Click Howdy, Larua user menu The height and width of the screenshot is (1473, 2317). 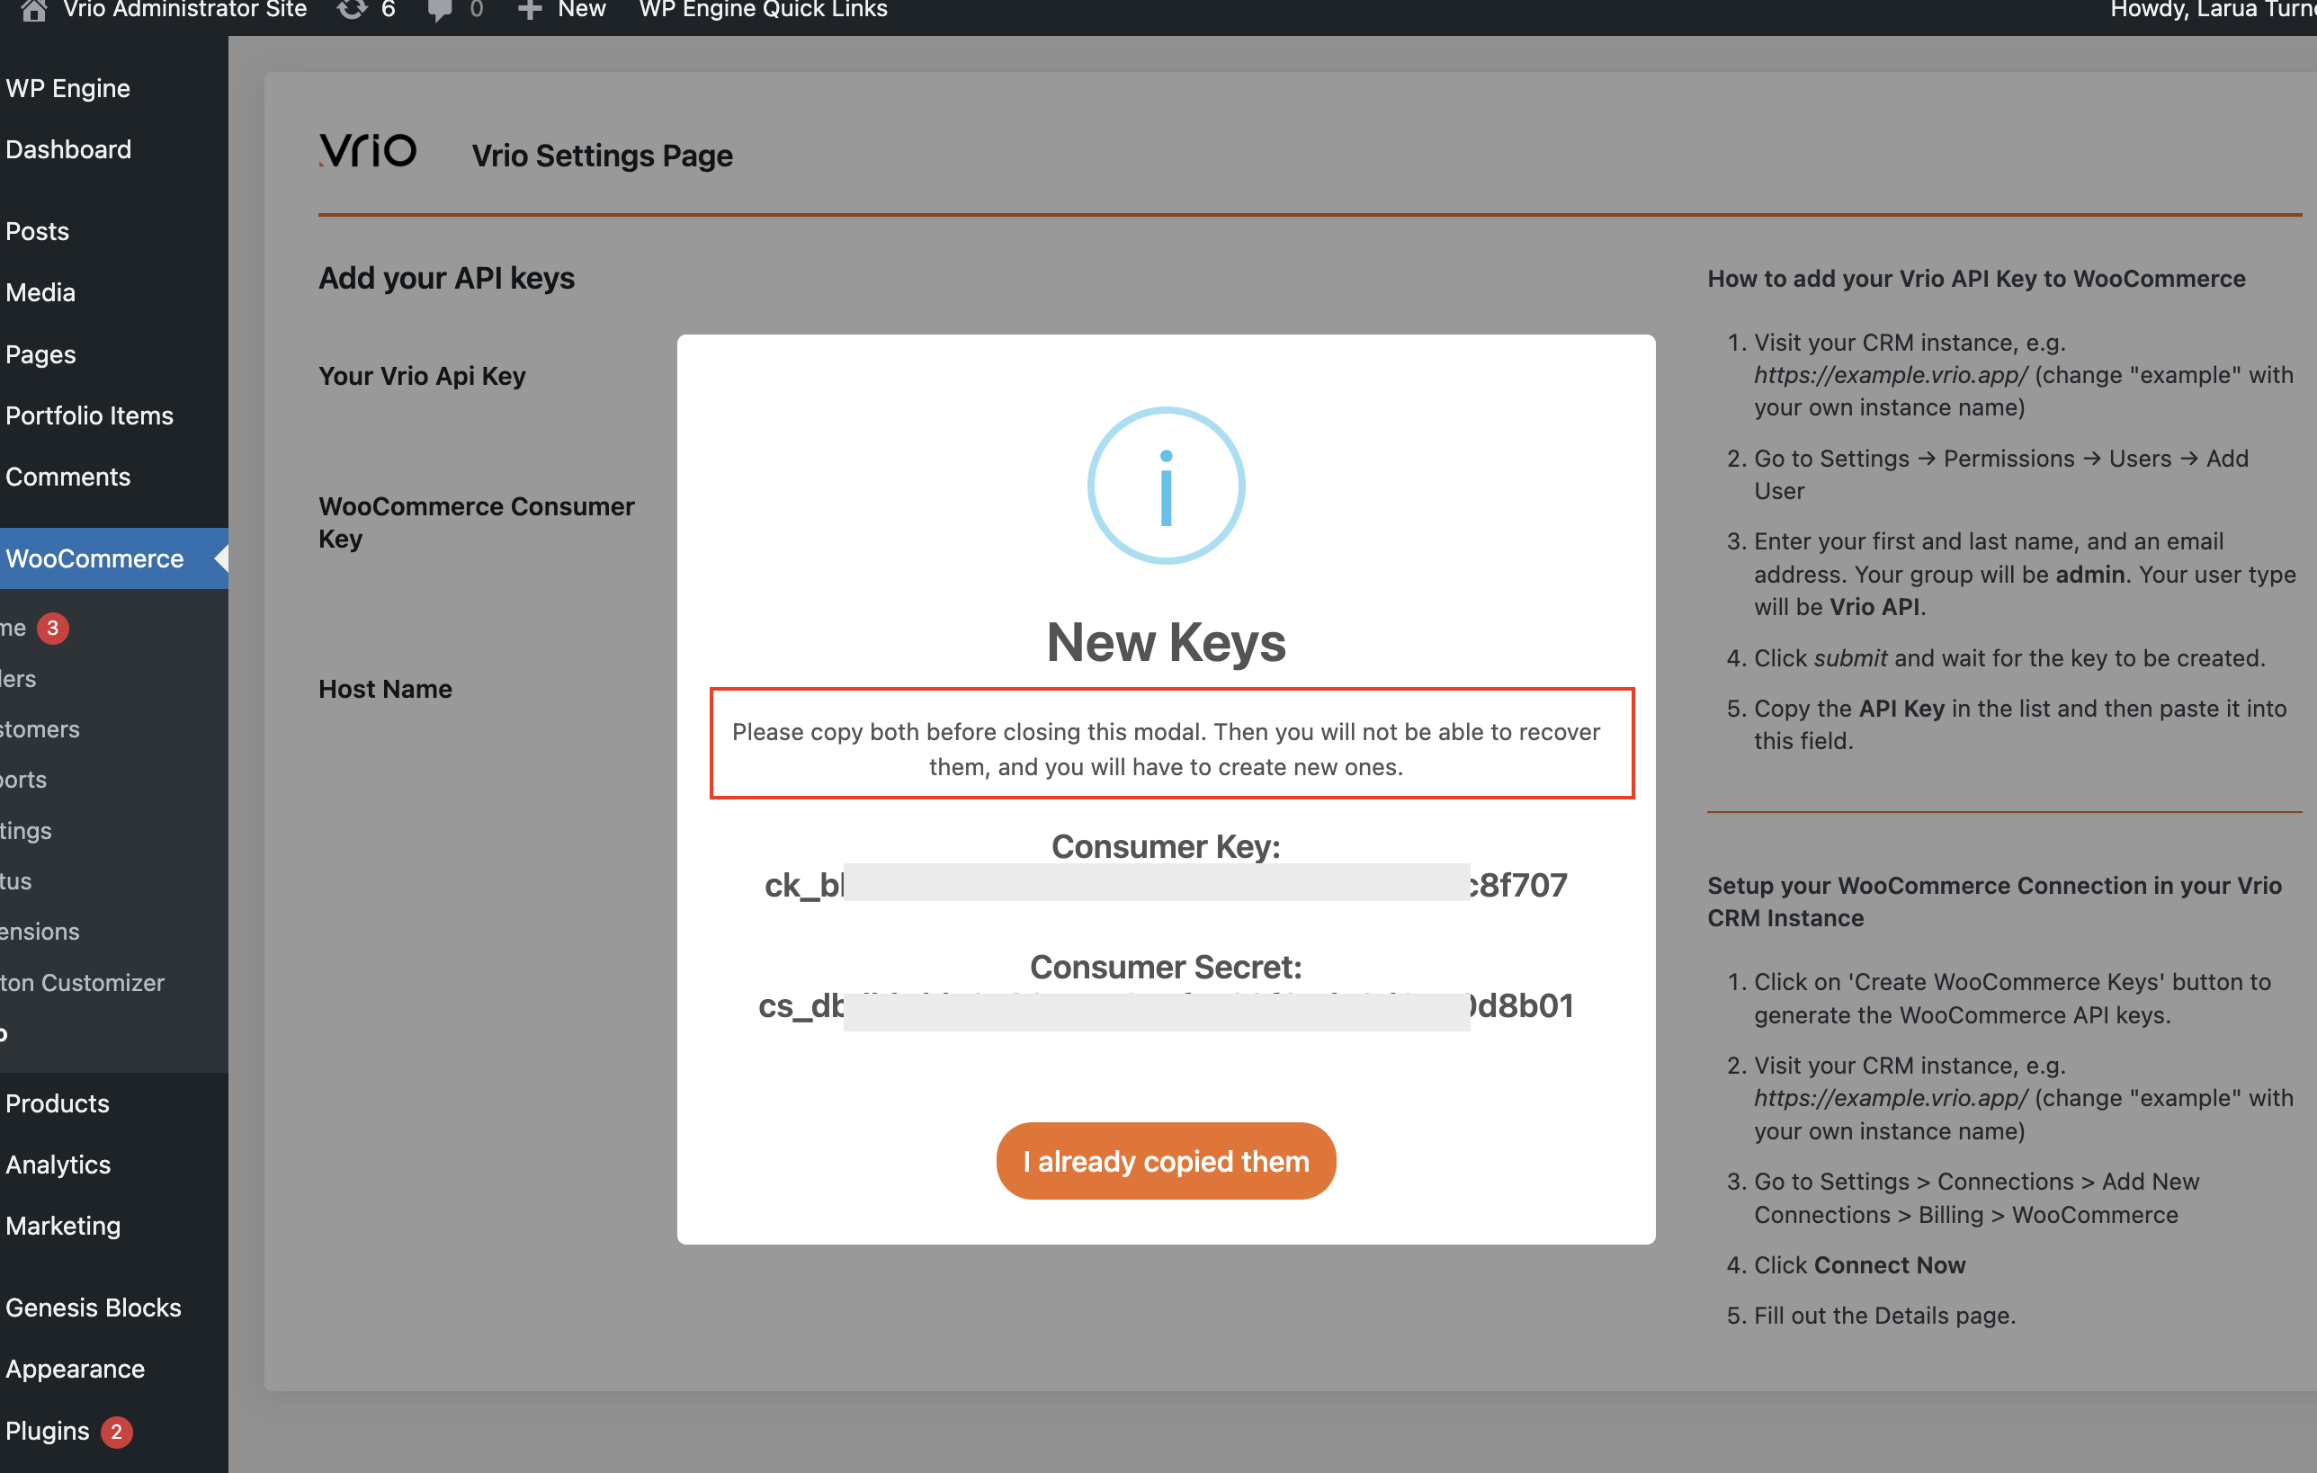(2212, 10)
